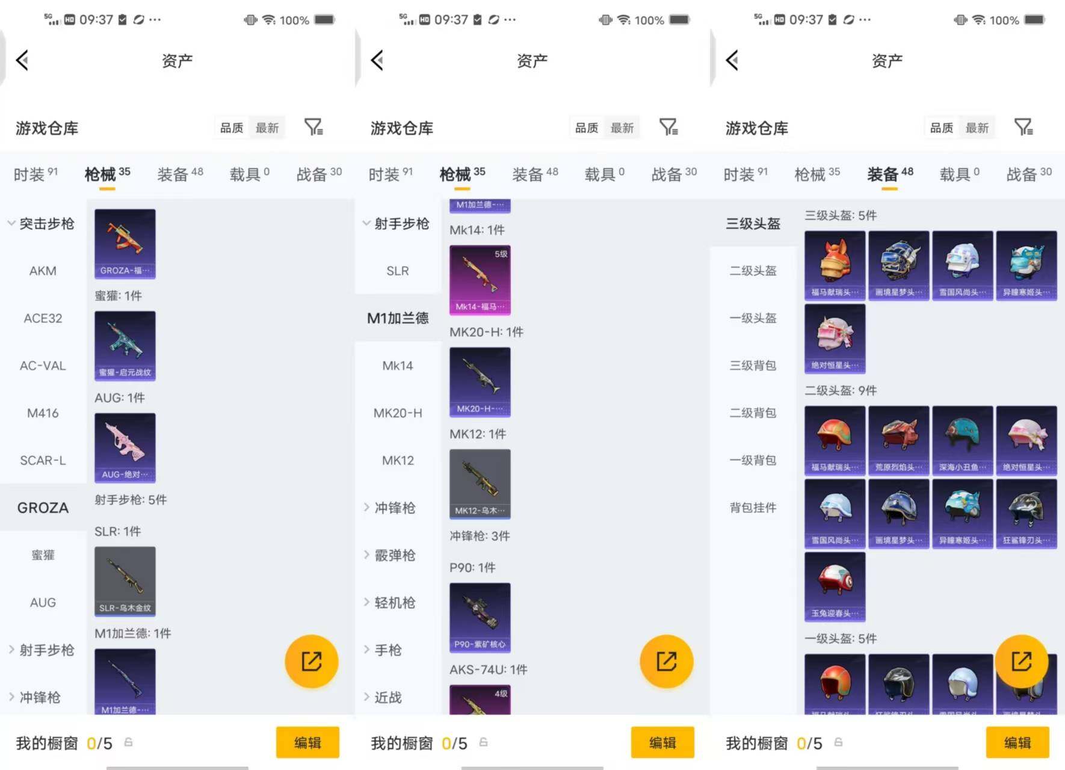Image resolution: width=1065 pixels, height=770 pixels.
Task: Toggle 品质 sorting on the middle screen
Action: tap(585, 127)
